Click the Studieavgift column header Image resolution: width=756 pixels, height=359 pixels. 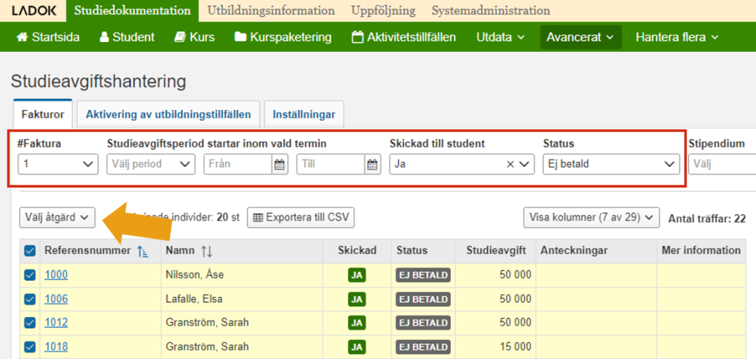pyautogui.click(x=496, y=250)
